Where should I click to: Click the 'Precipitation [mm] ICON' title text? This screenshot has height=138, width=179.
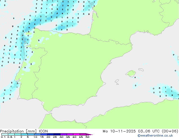pos(24,131)
